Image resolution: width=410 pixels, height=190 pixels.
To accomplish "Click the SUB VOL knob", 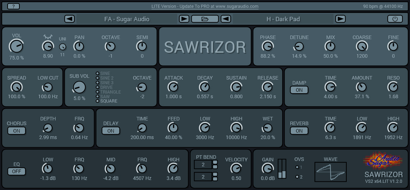I will (x=79, y=87).
